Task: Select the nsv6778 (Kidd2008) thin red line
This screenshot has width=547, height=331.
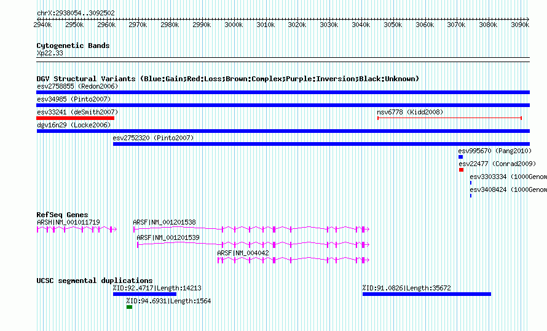Action: 450,118
